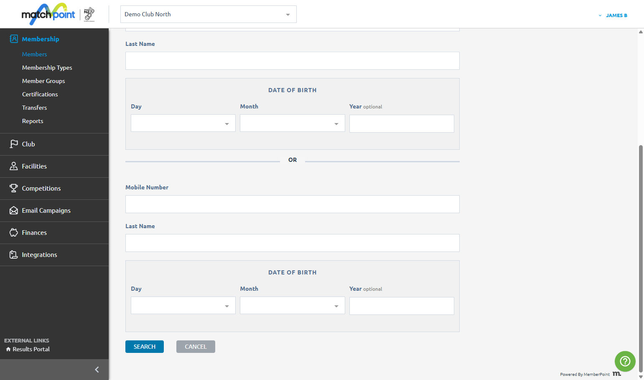The height and width of the screenshot is (380, 644).
Task: Click the Competitions trophy icon
Action: pyautogui.click(x=13, y=188)
